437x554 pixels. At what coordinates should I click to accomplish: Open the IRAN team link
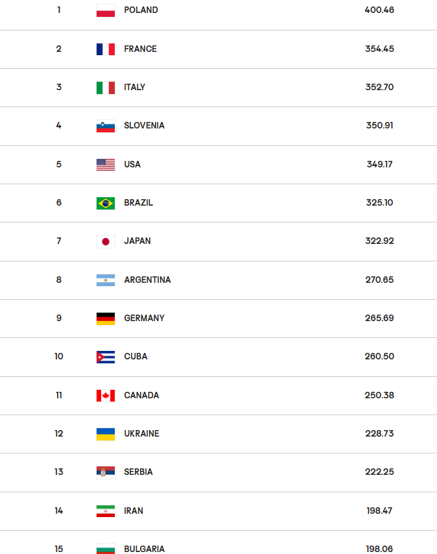click(x=134, y=511)
